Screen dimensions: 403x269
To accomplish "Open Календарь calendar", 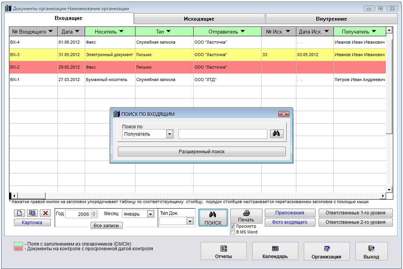I will point(275,251).
